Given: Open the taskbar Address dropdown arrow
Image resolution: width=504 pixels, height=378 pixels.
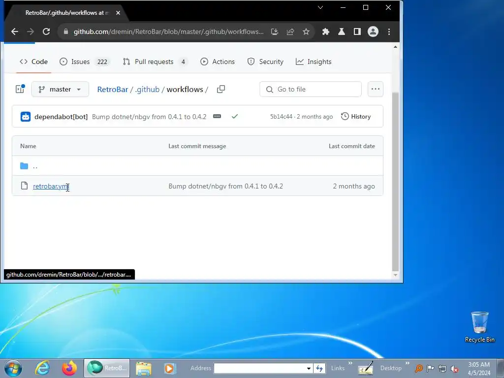Looking at the screenshot, I should [x=309, y=368].
